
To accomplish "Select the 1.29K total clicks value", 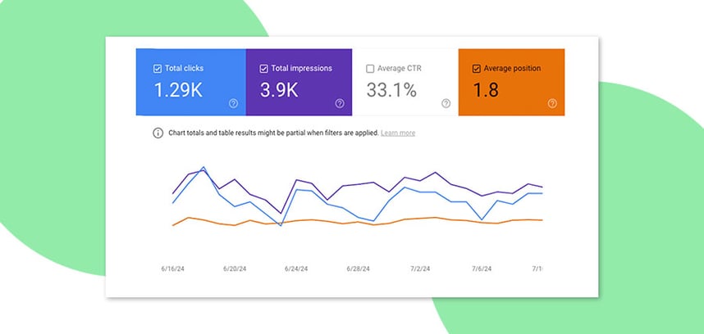I will 178,90.
